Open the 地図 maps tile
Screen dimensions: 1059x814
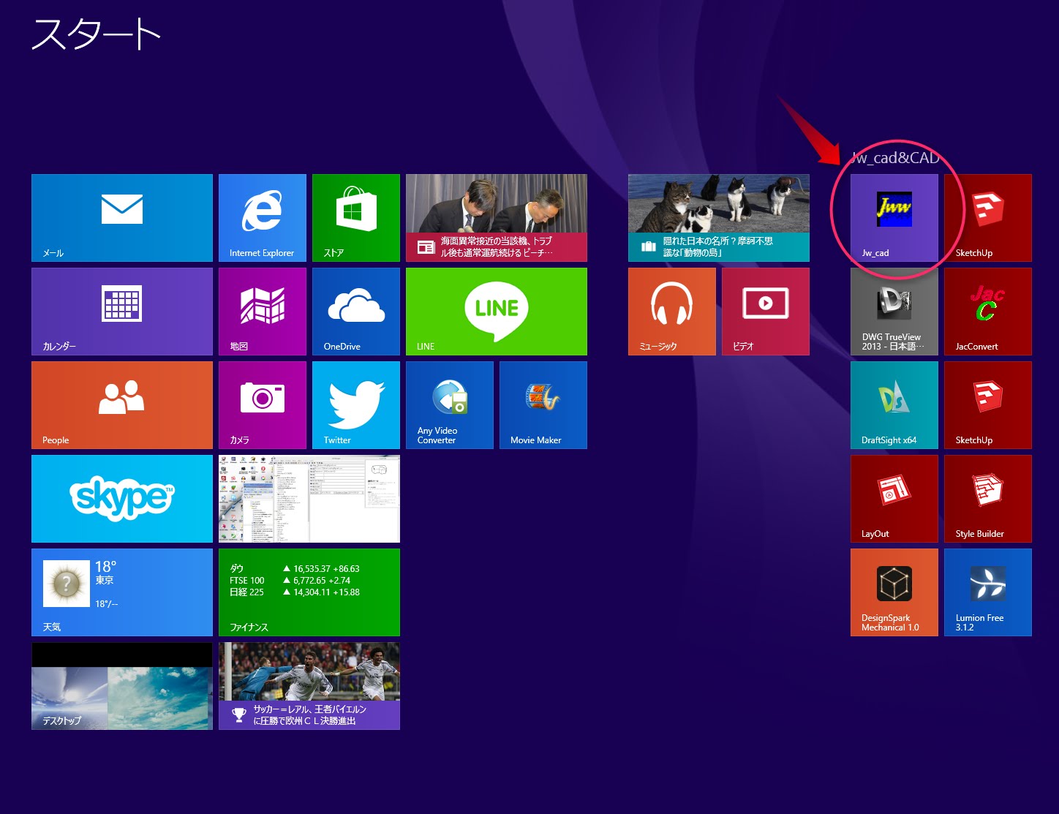click(x=263, y=312)
